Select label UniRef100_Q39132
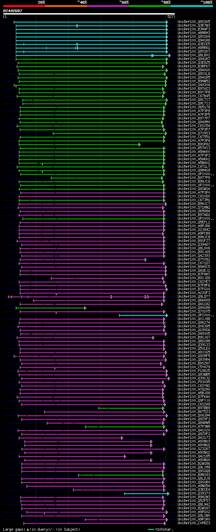The image size is (216, 532). tap(194, 378)
